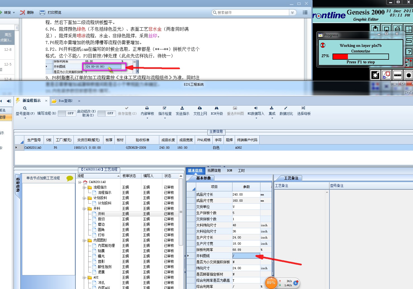Click the process tree vertical scrollbar
The width and height of the screenshot is (413, 289).
point(181,212)
